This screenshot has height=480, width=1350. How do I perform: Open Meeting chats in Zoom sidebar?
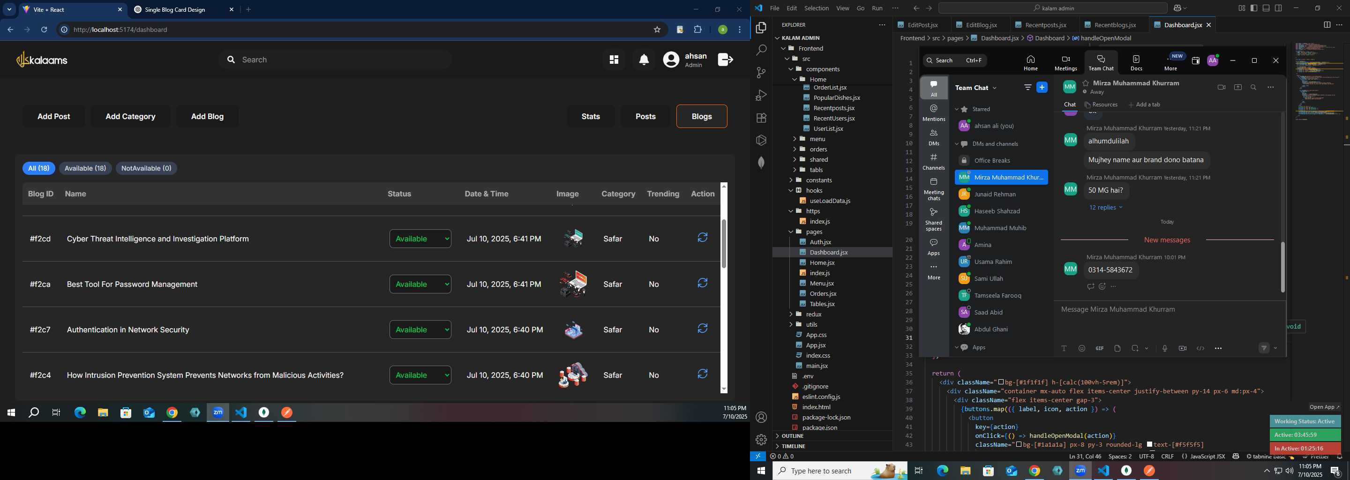click(934, 189)
